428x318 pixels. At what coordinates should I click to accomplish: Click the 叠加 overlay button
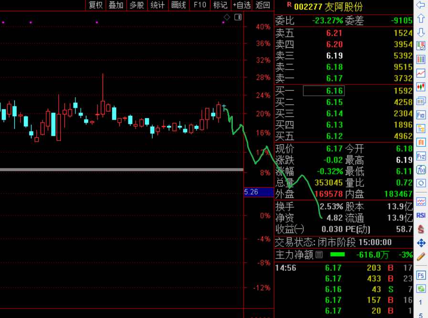(116, 5)
